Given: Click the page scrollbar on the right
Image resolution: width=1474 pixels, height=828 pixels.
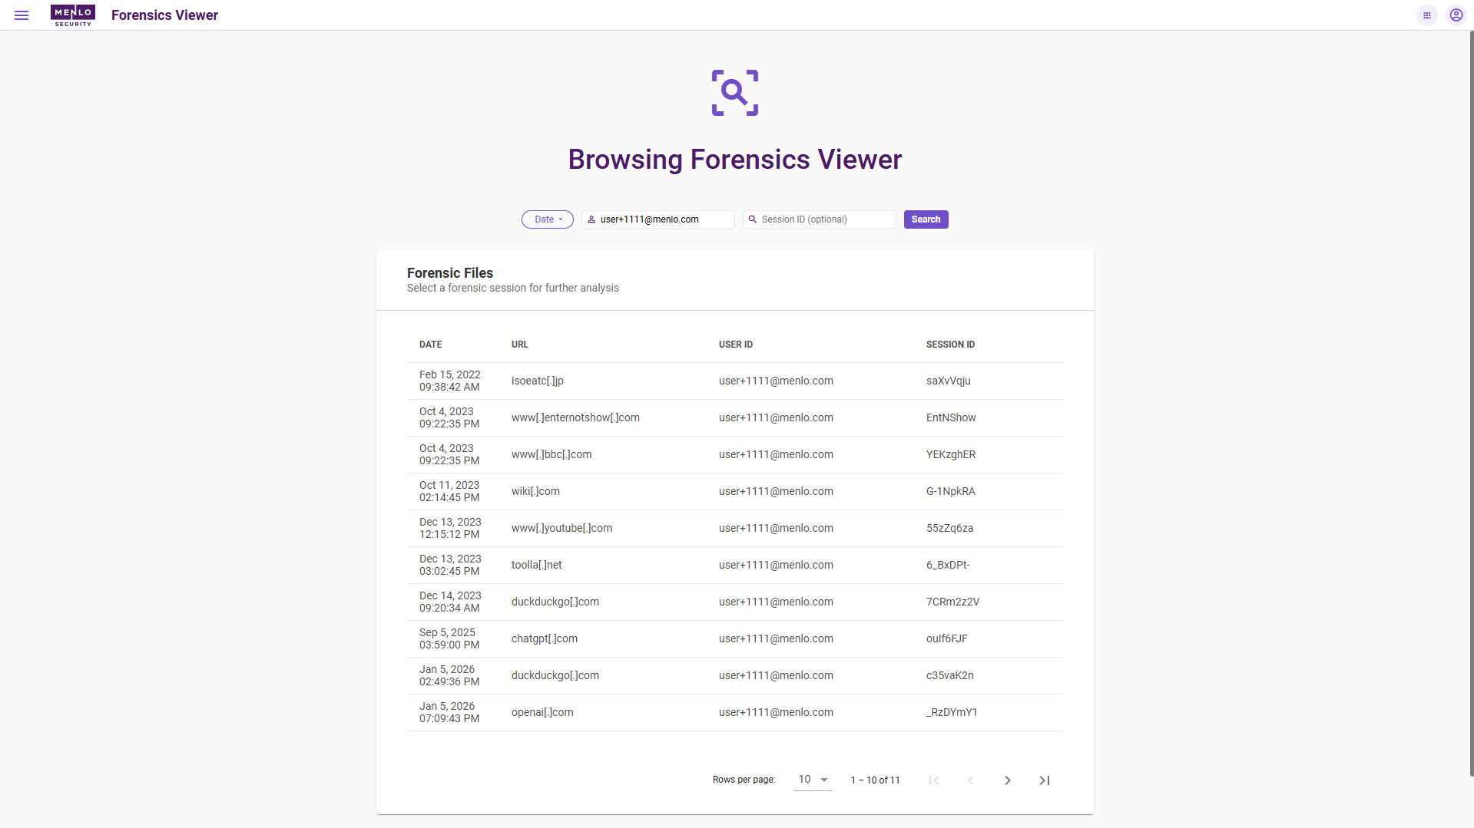Looking at the screenshot, I should [1471, 404].
